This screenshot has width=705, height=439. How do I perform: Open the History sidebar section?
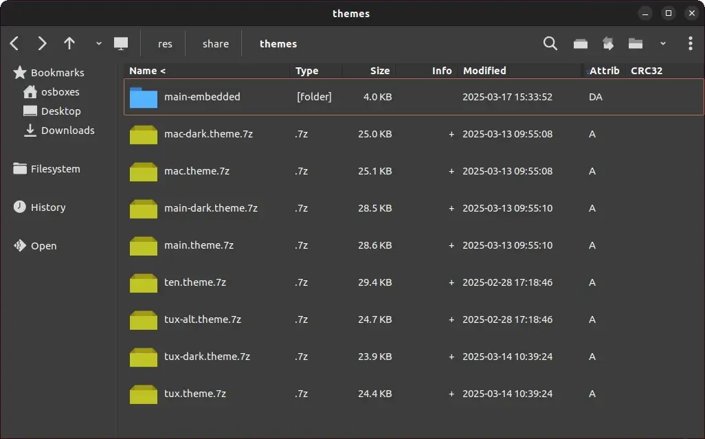coord(48,207)
